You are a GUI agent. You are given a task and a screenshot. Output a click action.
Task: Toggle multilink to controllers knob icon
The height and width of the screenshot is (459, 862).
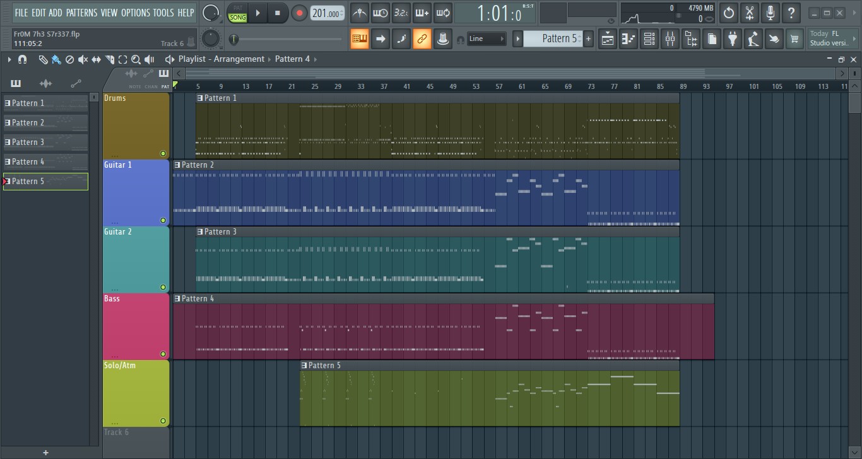(x=443, y=38)
